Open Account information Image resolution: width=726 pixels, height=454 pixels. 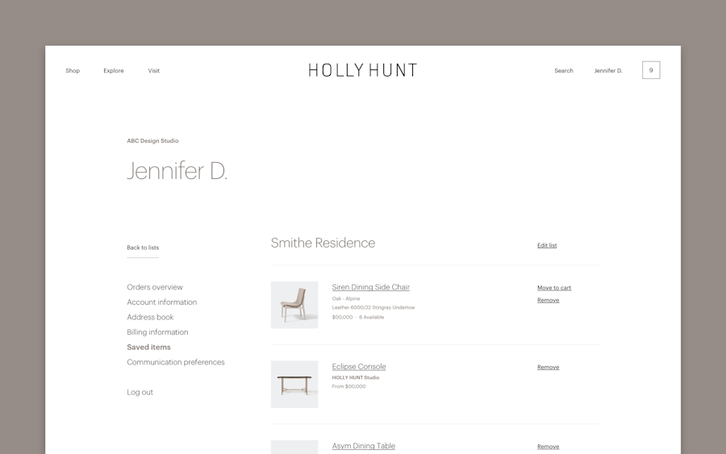(x=161, y=302)
